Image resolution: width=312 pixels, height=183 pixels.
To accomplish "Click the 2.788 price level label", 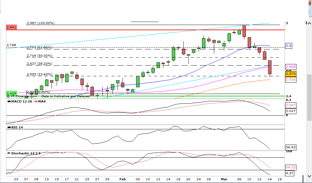I will pos(11,45).
